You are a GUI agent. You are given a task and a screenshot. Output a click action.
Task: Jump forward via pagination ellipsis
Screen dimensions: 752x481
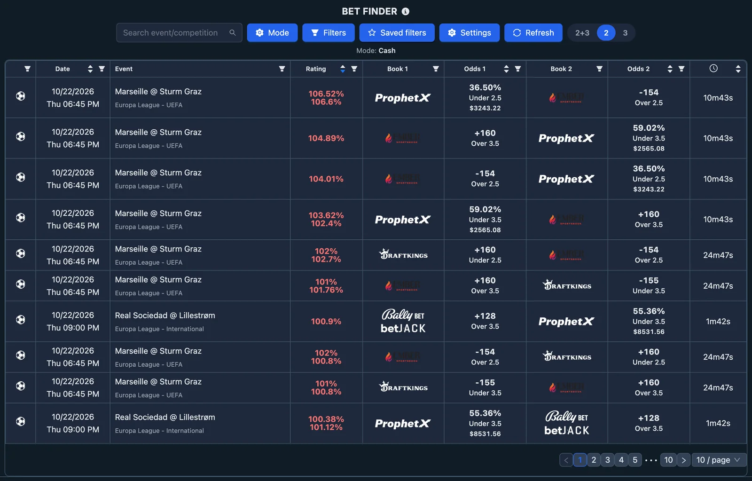(651, 460)
